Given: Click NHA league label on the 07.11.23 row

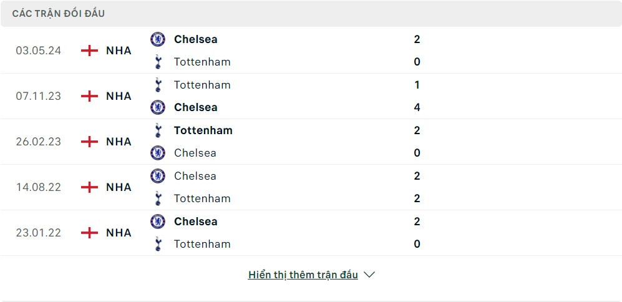Looking at the screenshot, I should (x=119, y=96).
